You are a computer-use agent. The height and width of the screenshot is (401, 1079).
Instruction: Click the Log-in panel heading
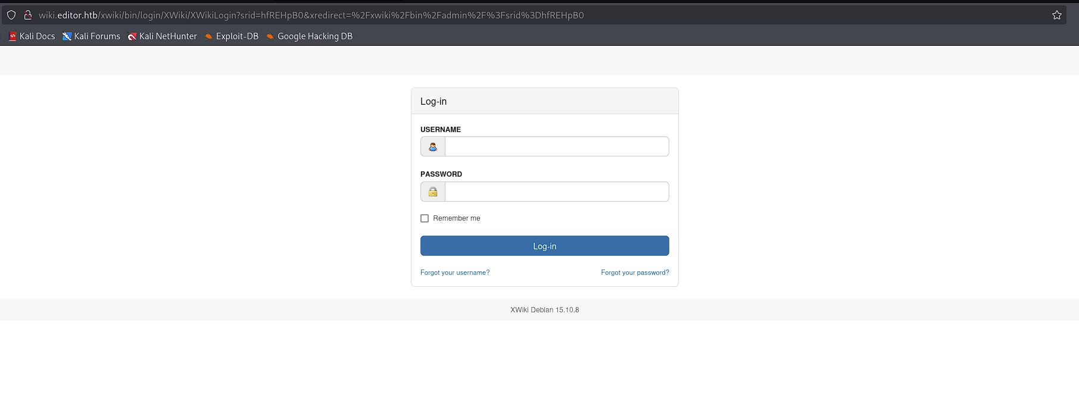[x=434, y=101]
